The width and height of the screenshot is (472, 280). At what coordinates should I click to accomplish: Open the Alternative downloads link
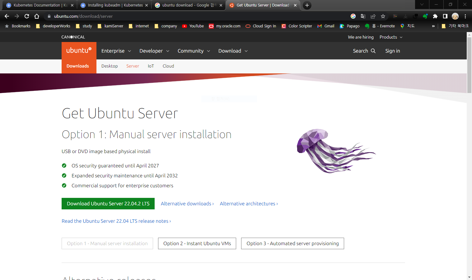tap(187, 203)
